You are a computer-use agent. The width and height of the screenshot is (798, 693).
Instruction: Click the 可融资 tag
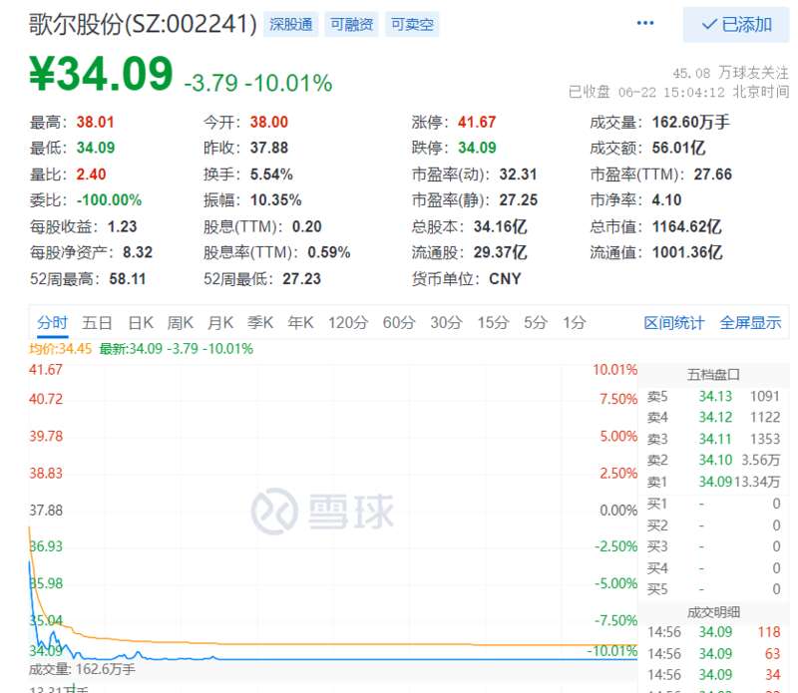[x=352, y=24]
